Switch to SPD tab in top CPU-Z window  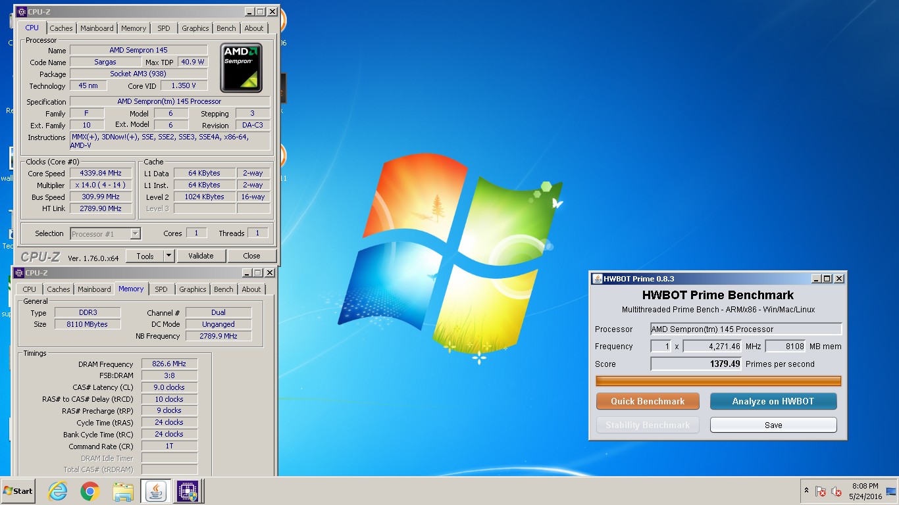pyautogui.click(x=164, y=28)
